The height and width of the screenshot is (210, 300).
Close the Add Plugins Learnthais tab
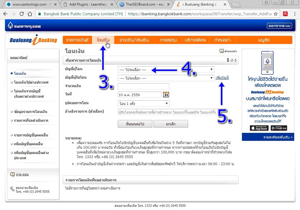point(112,4)
